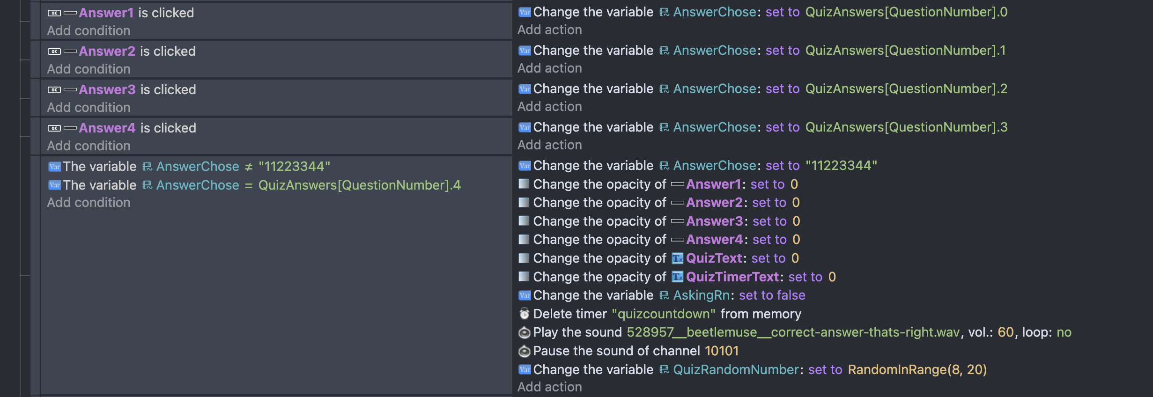Add a condition under the AnswerChose comparison conditions
1153x397 pixels.
pyautogui.click(x=89, y=203)
